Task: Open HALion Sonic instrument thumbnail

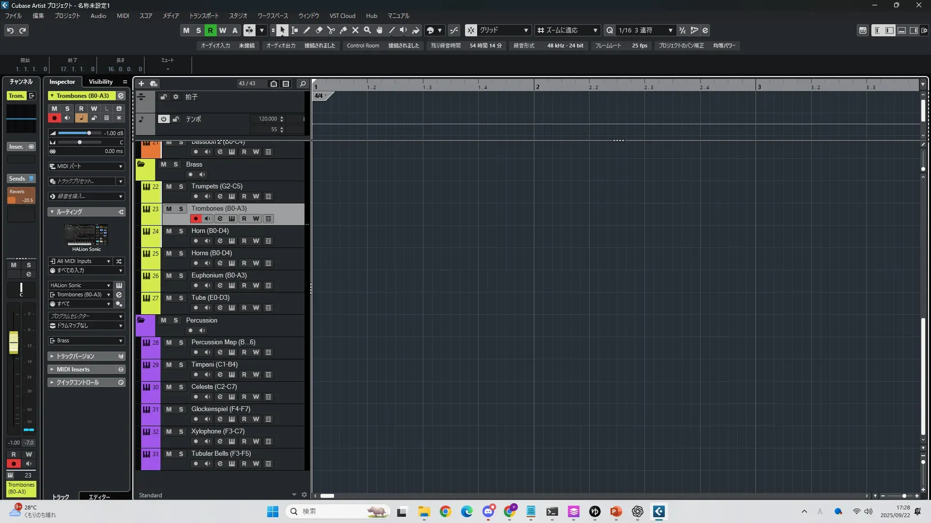Action: coord(86,235)
